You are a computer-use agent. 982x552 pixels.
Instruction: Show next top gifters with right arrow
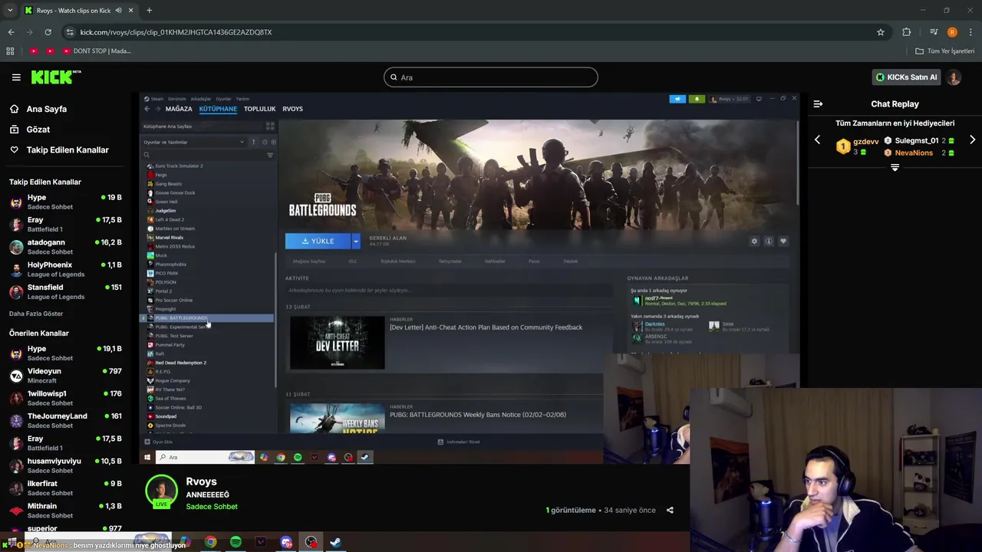(972, 140)
